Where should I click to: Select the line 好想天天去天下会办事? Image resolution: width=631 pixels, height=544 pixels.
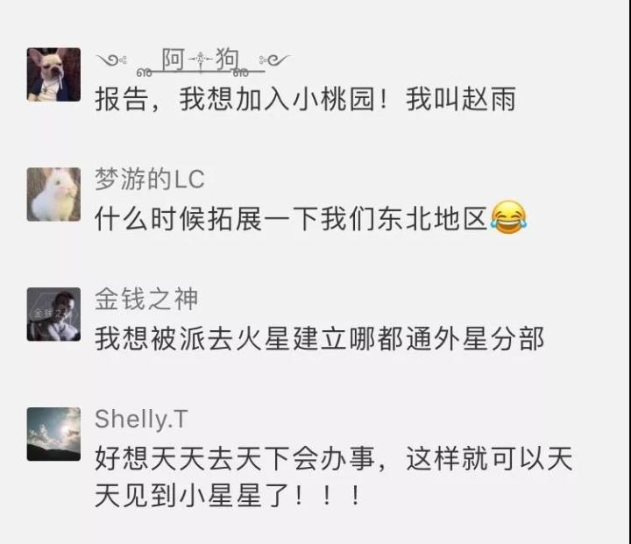[235, 459]
